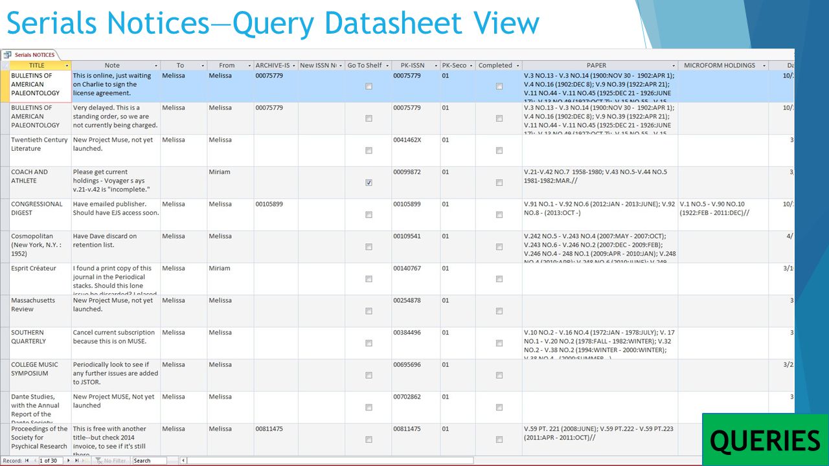Open Note column filter dropdown
Screen dimensions: 829x466
(x=155, y=65)
